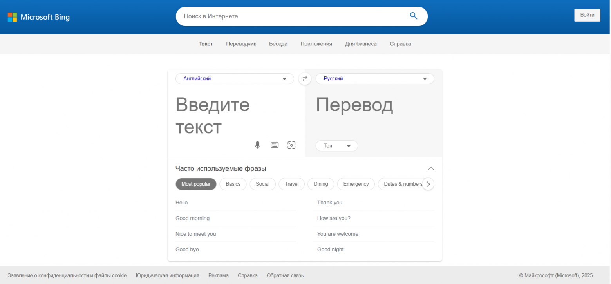Click the Microsoft Bing logo

(x=38, y=17)
